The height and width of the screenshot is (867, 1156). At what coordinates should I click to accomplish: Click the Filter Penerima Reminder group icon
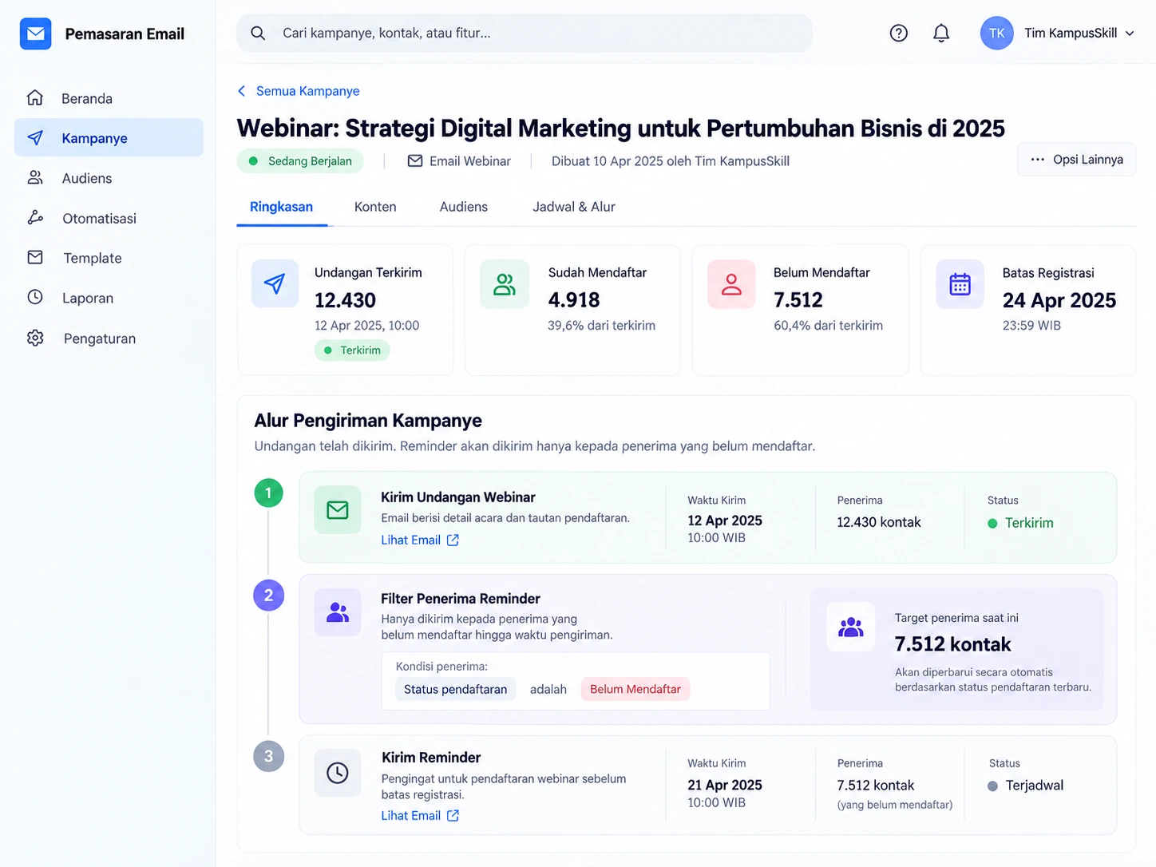[x=338, y=612]
